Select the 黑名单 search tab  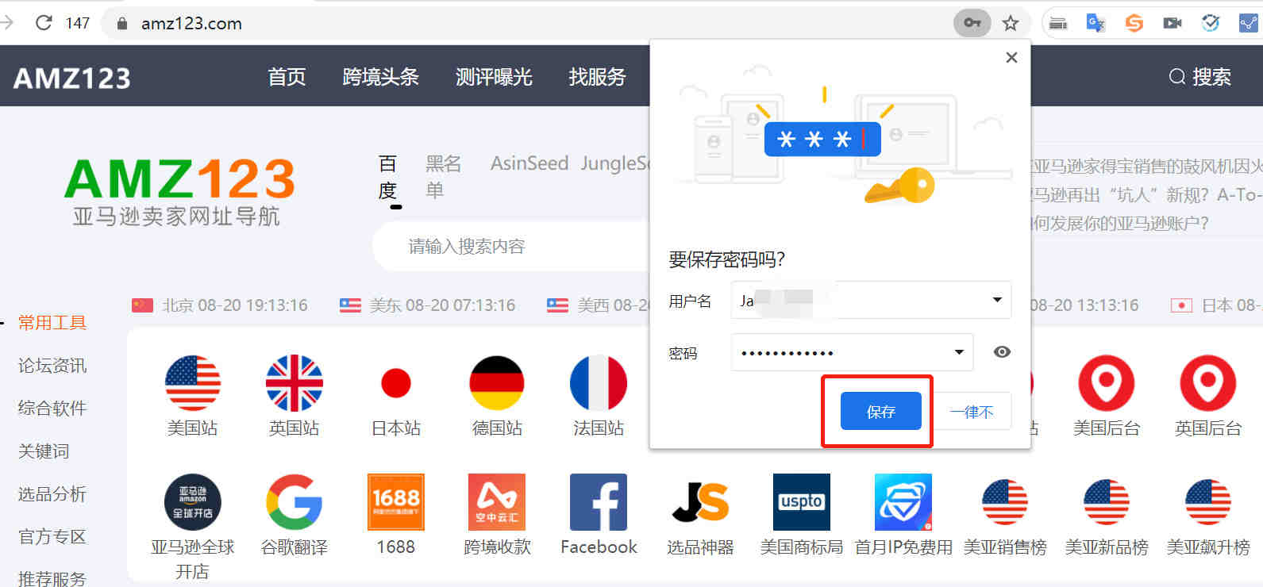(x=443, y=177)
